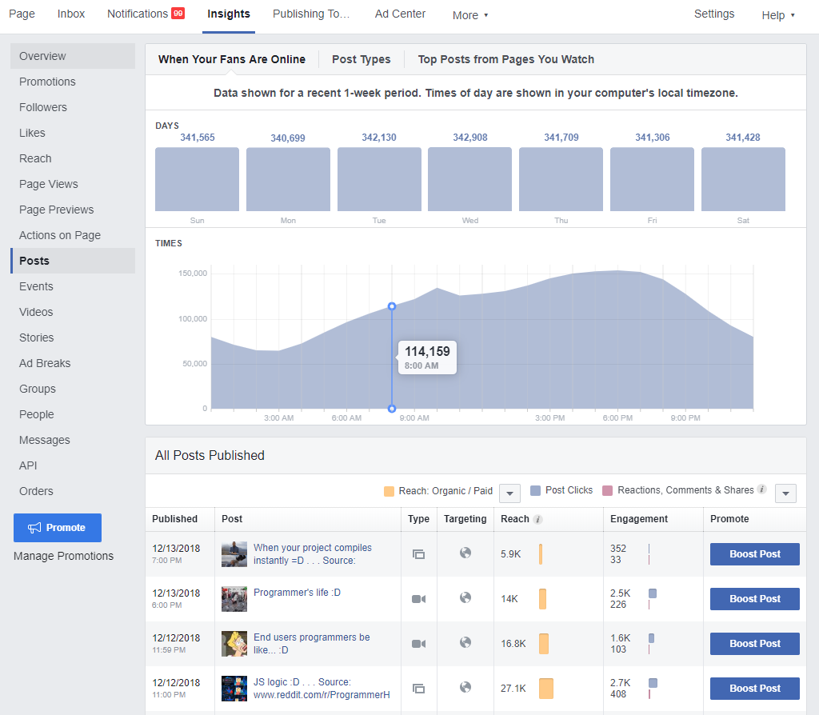Image resolution: width=819 pixels, height=715 pixels.
Task: Boost the 'When your project compiles' post
Action: [x=755, y=554]
